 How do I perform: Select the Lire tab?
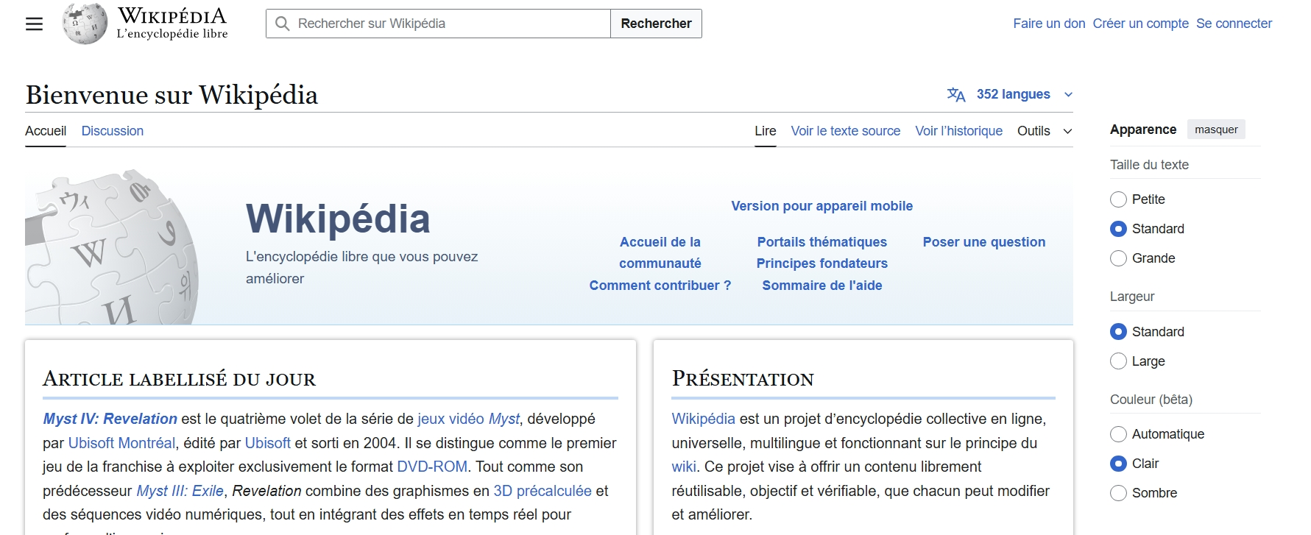766,131
